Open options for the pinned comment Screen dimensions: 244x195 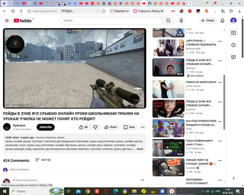coord(142,180)
